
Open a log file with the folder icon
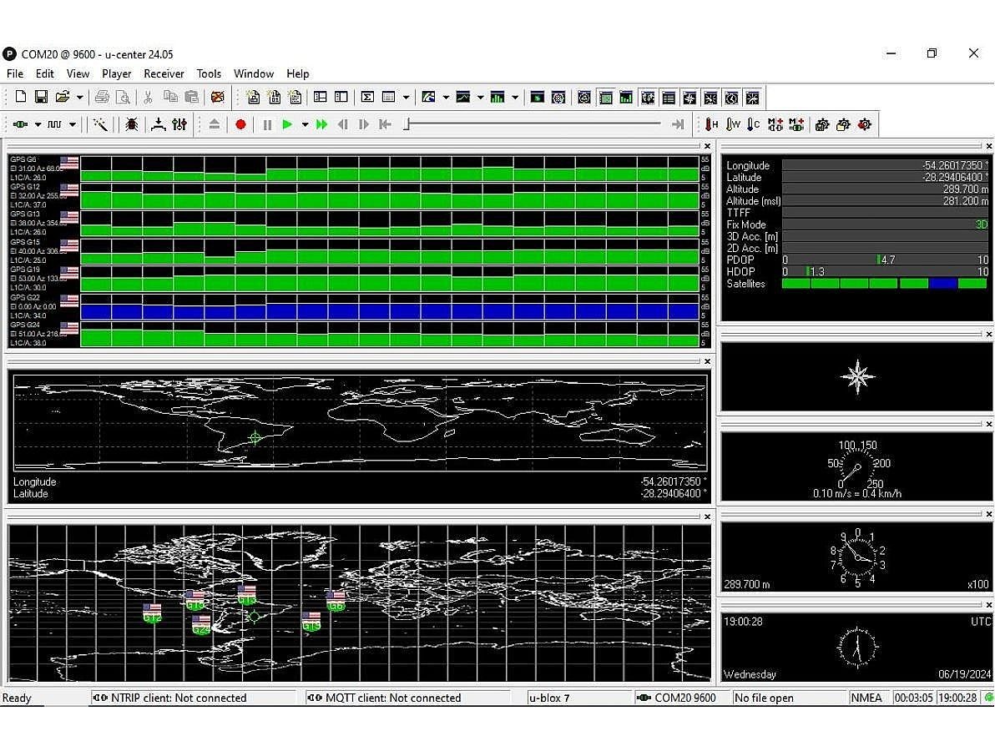(62, 97)
